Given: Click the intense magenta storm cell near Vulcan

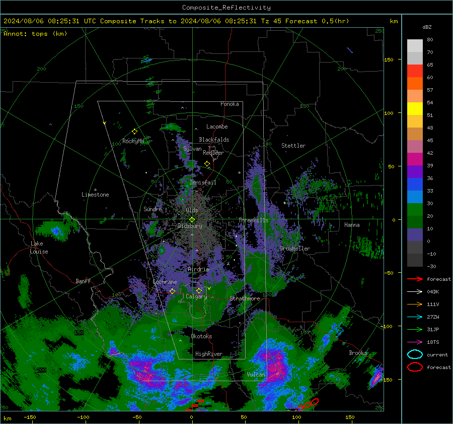Looking at the screenshot, I should tap(274, 365).
